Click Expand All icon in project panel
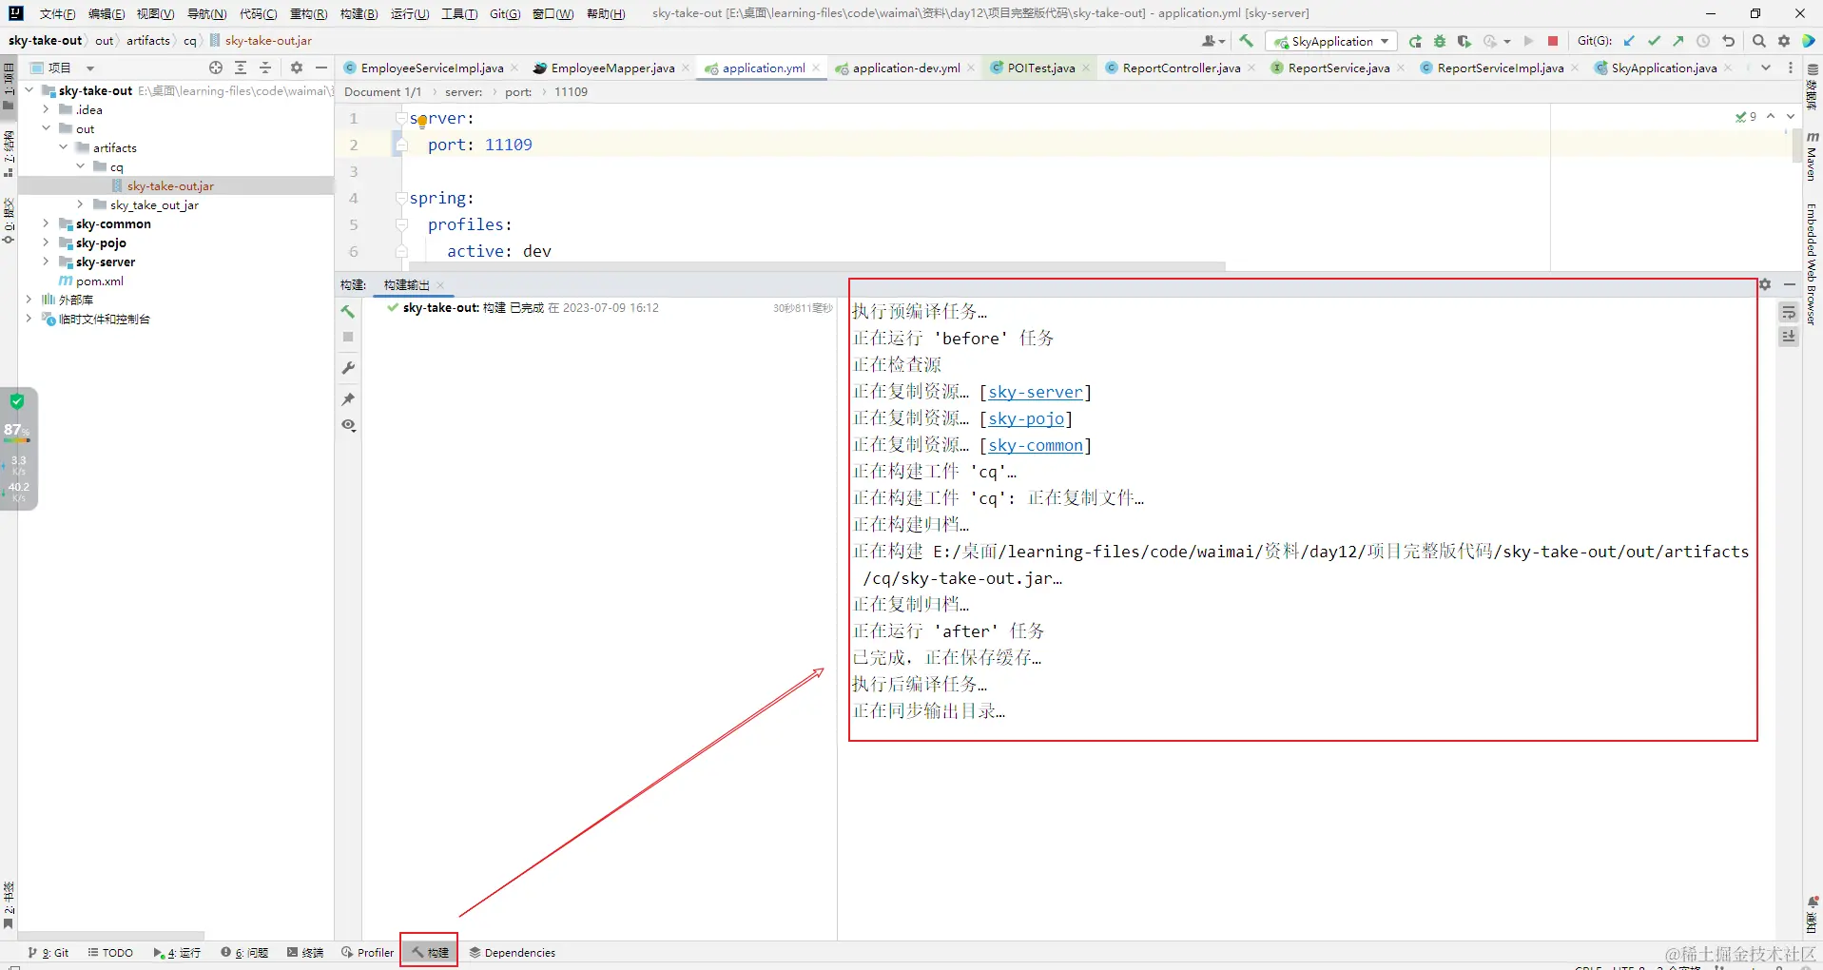The image size is (1823, 970). click(x=241, y=68)
